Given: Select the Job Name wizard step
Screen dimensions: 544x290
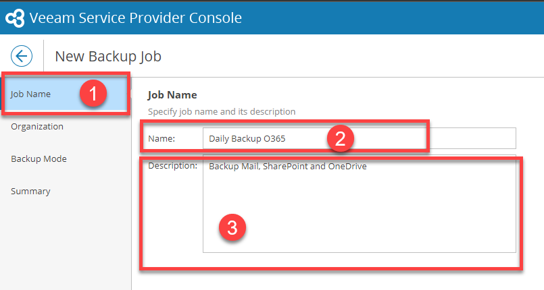Looking at the screenshot, I should click(31, 94).
